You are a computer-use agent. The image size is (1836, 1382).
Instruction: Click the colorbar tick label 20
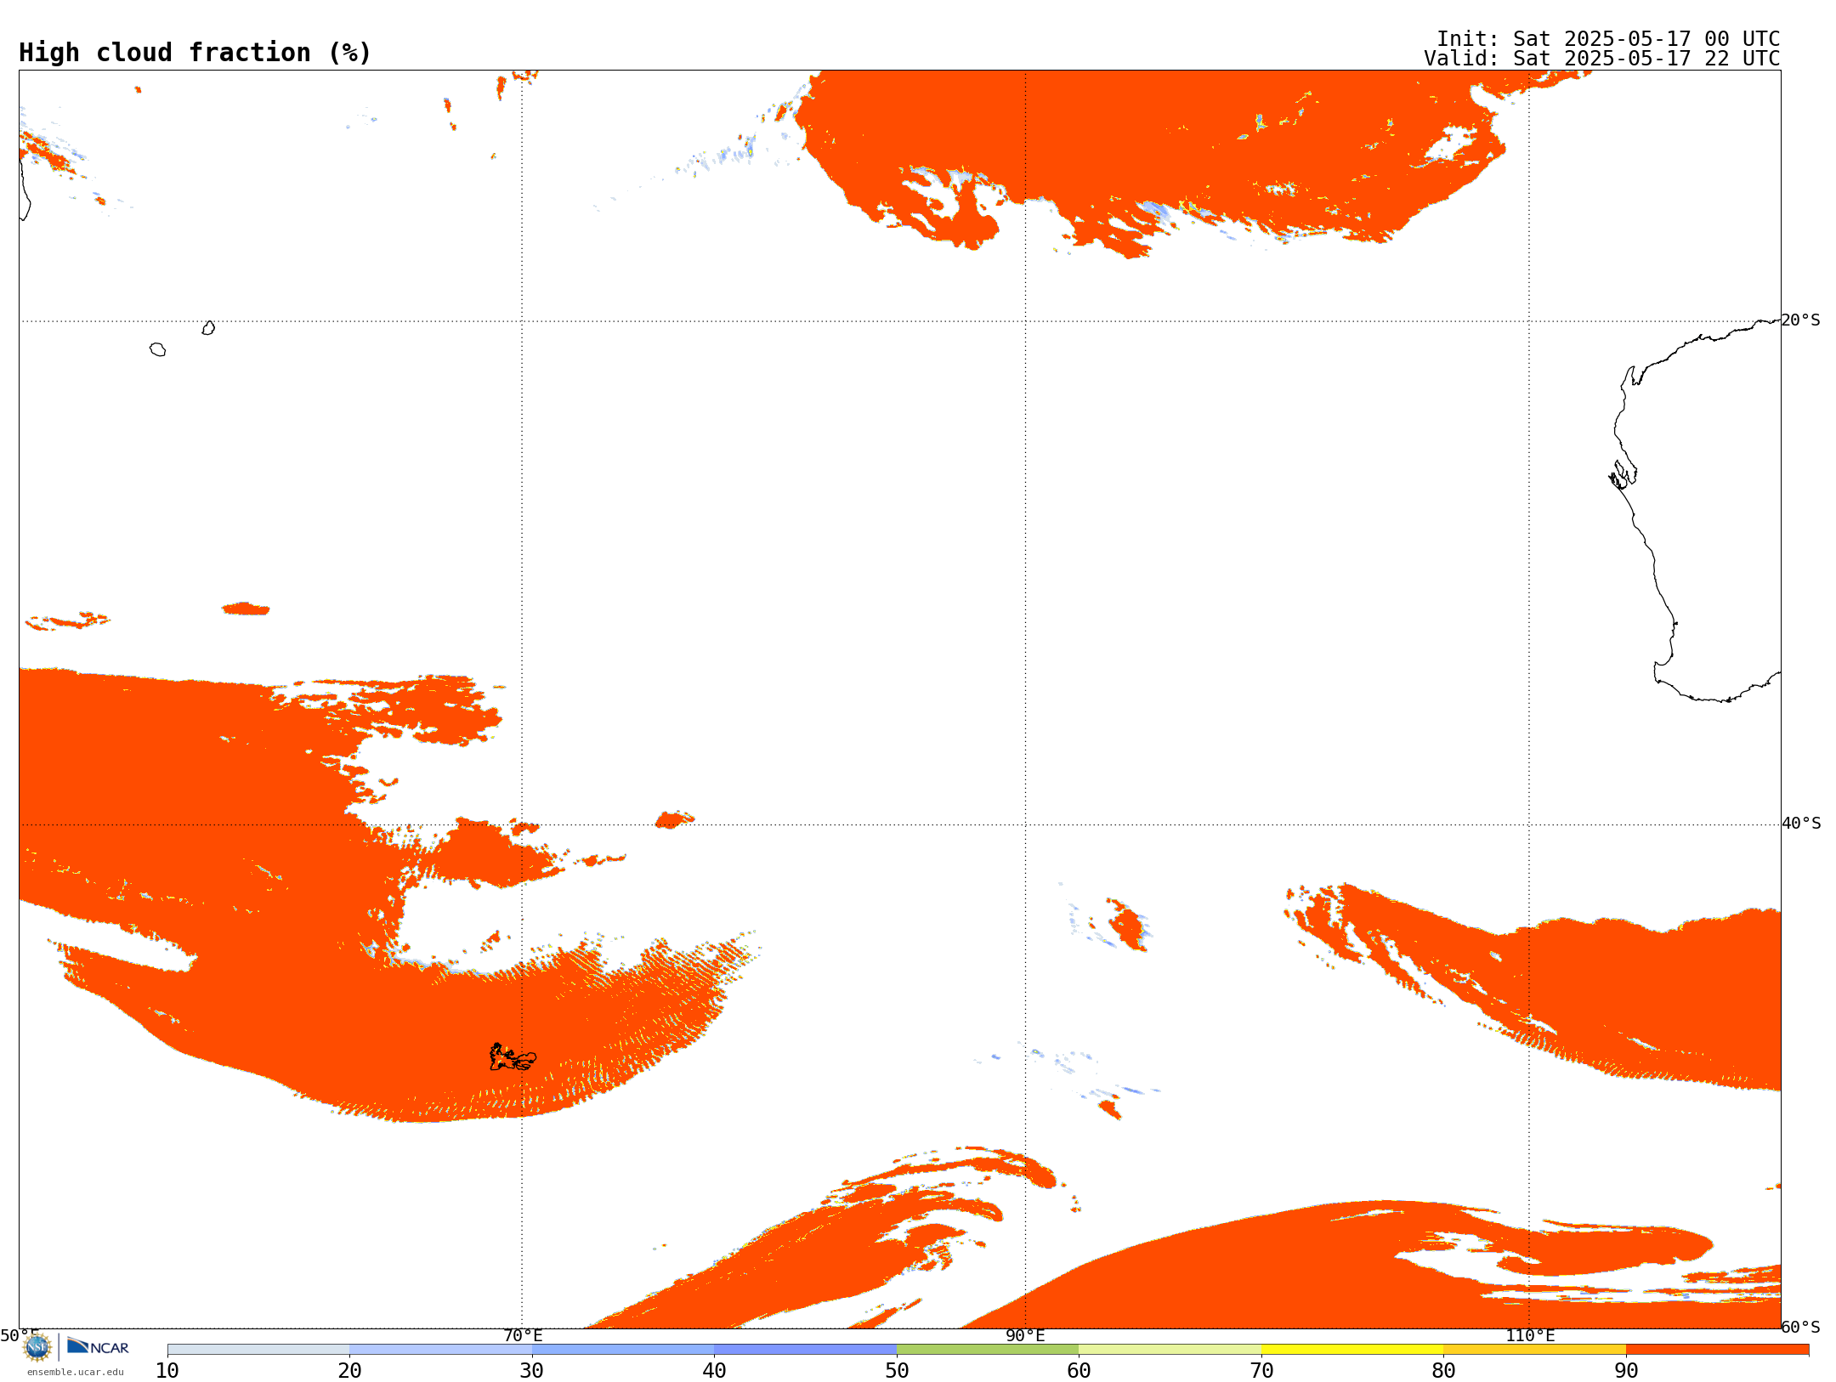pyautogui.click(x=349, y=1370)
